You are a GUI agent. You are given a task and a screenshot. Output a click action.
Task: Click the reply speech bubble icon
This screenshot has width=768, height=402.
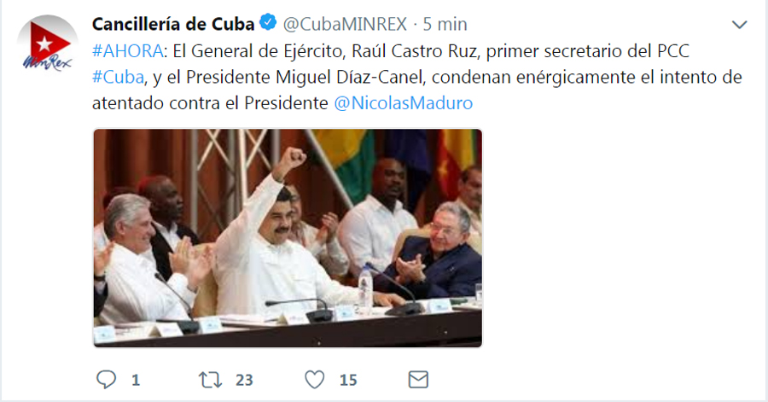[x=107, y=380]
